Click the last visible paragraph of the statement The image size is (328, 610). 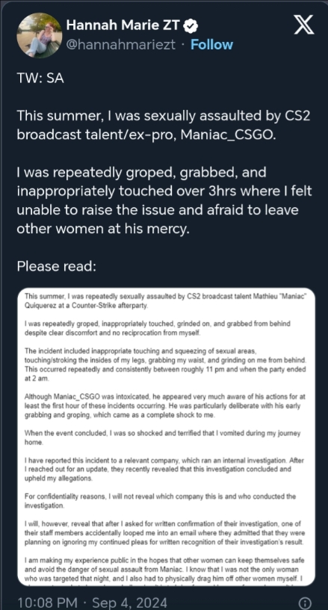click(x=164, y=571)
